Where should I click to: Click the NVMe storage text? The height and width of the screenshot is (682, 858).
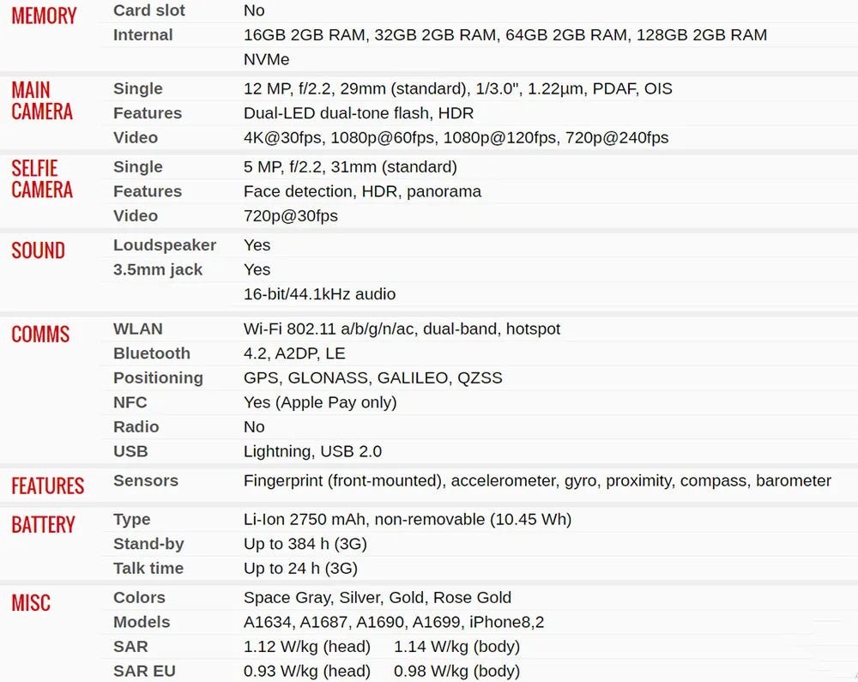[267, 59]
